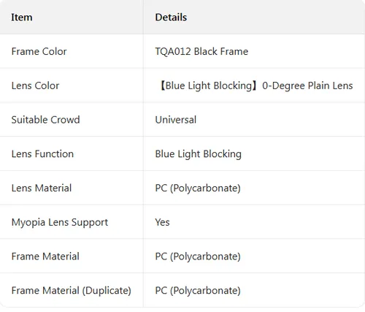Click the duplicate row's Polycarbonate value
This screenshot has height=312, width=365.
tap(198, 291)
